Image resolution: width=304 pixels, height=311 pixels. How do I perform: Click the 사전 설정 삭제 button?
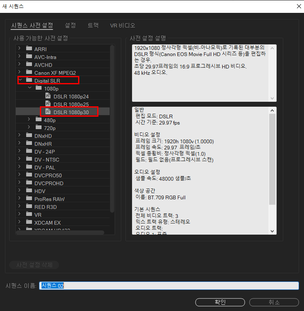[34, 265]
